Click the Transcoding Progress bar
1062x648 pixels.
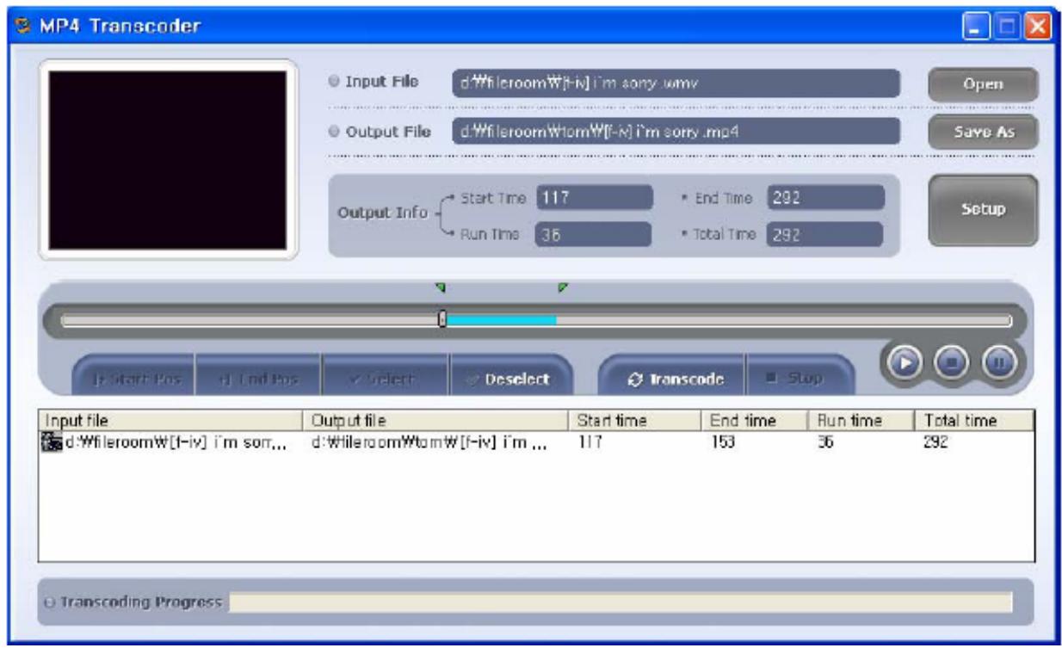tap(620, 602)
